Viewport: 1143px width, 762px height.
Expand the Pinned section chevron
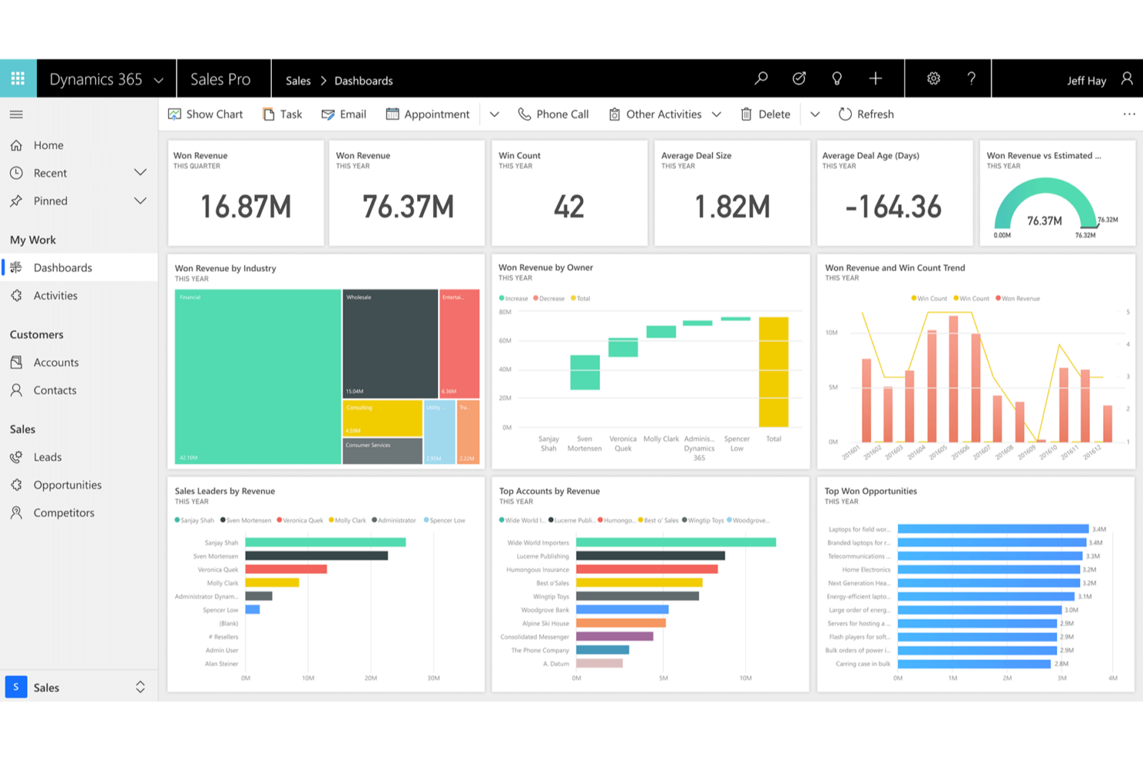click(x=140, y=201)
